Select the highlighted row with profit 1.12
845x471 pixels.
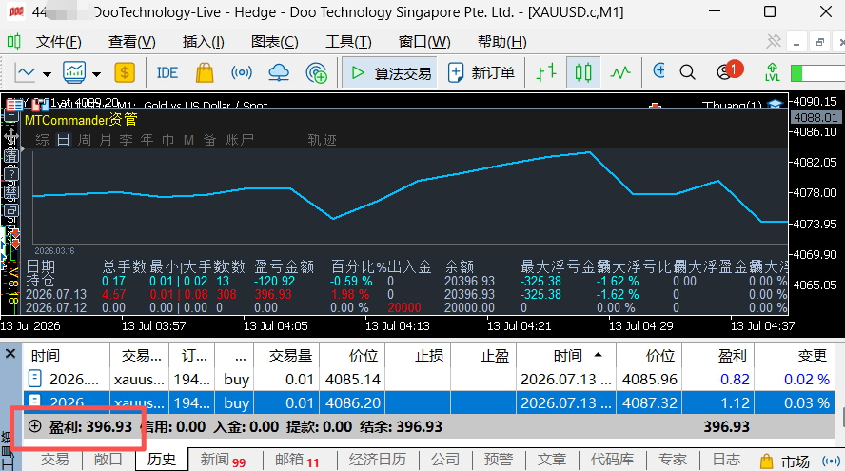click(429, 403)
